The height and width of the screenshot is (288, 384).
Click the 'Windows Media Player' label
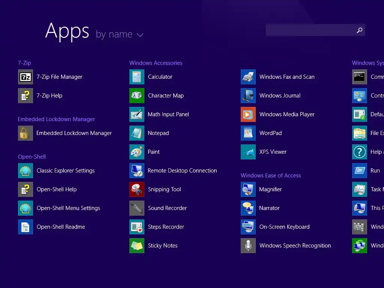(287, 114)
